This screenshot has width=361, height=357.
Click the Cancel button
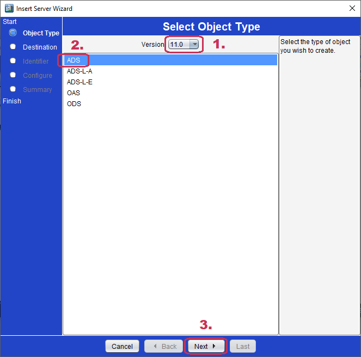pyautogui.click(x=123, y=346)
